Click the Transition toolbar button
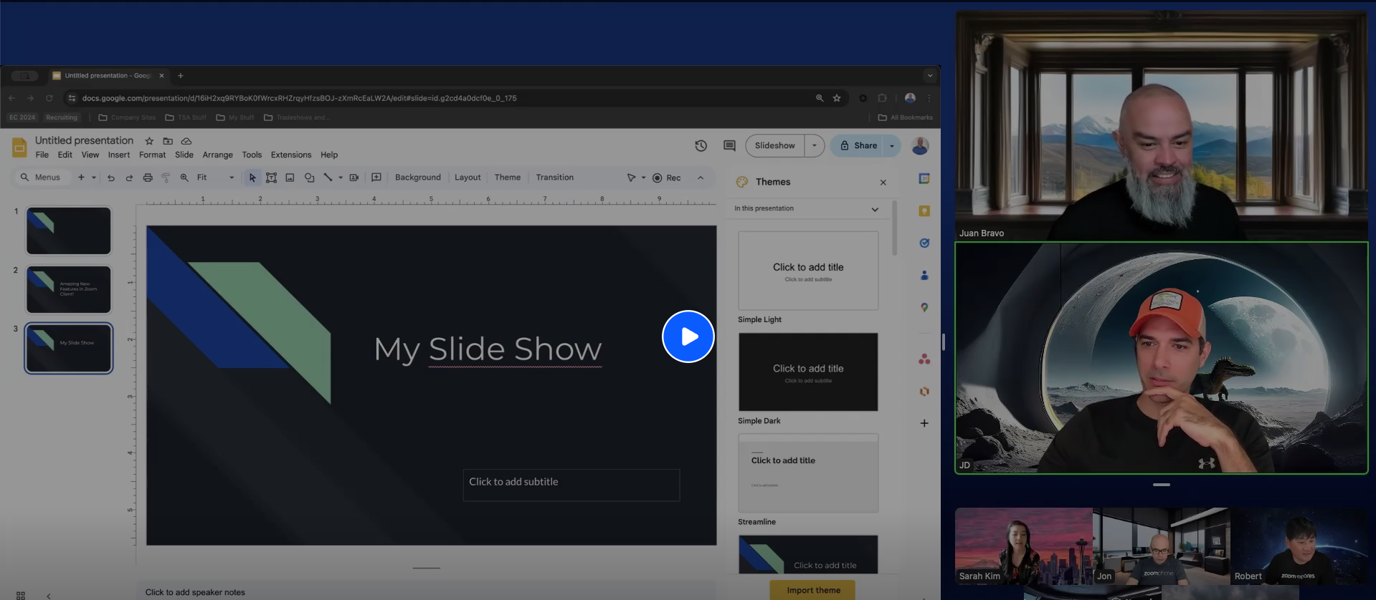The image size is (1376, 600). (555, 178)
